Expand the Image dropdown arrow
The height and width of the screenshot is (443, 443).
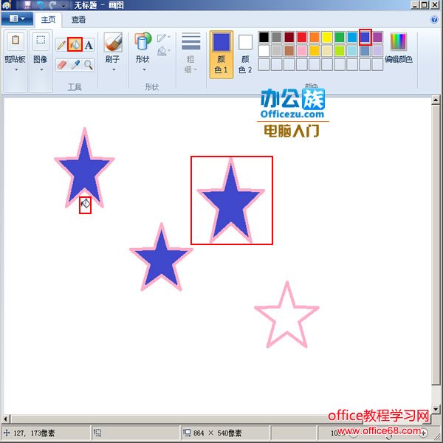pos(41,69)
